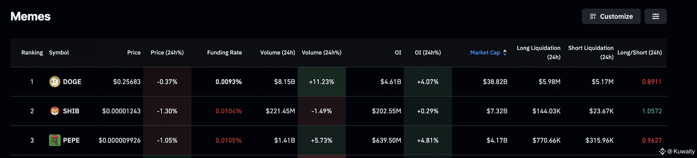697x158 pixels.
Task: Sort by Price column header
Action: (134, 52)
